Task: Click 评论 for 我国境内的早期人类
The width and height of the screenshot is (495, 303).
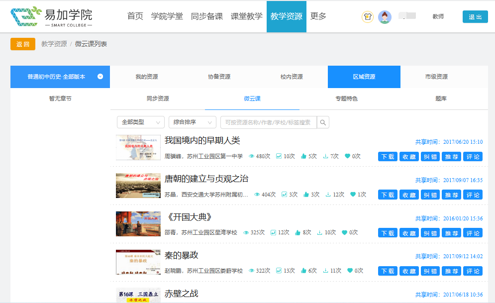Action: tap(473, 157)
